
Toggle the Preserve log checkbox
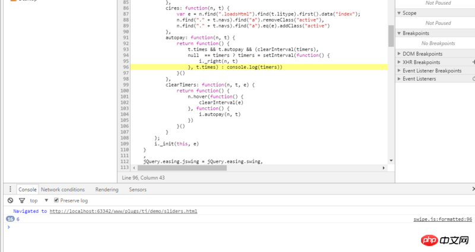tap(56, 200)
